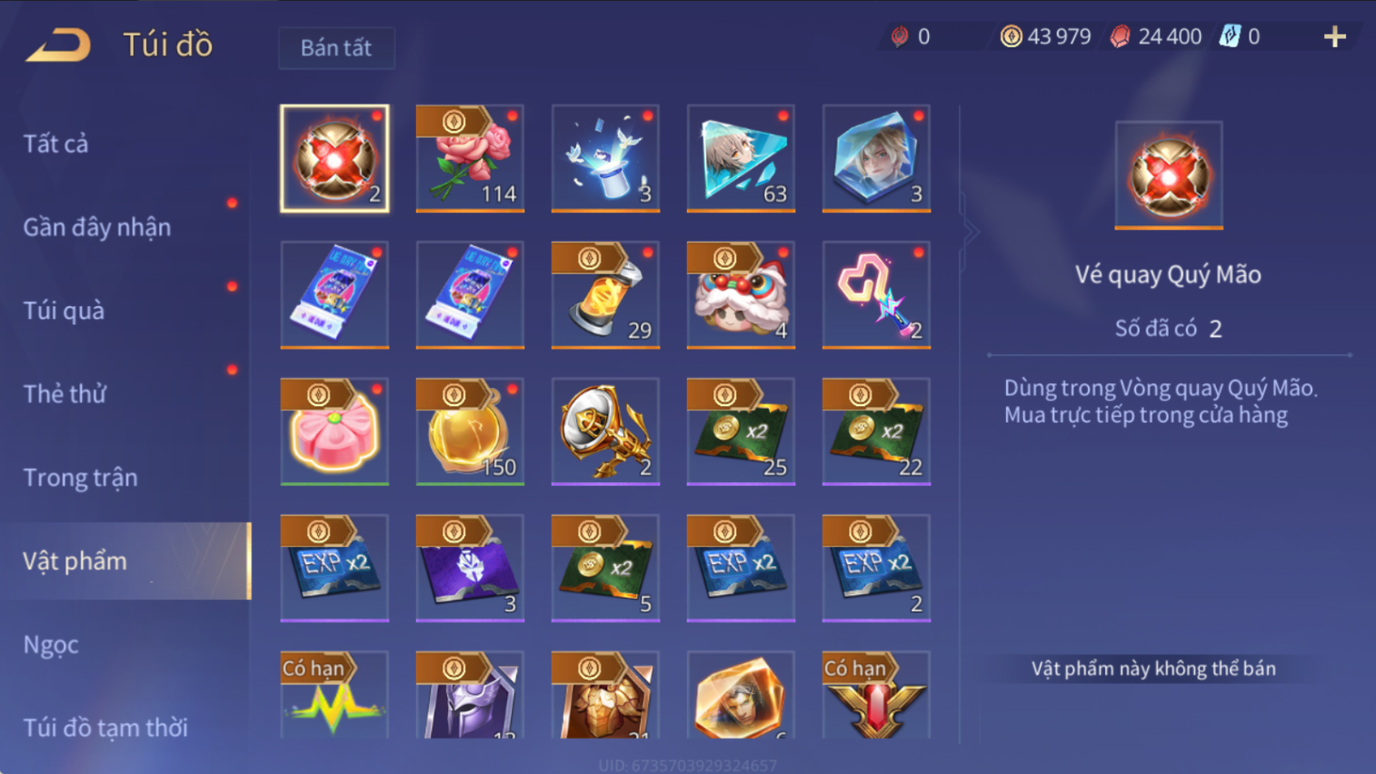The image size is (1376, 774).
Task: Open the Ngọc category
Action: point(51,645)
